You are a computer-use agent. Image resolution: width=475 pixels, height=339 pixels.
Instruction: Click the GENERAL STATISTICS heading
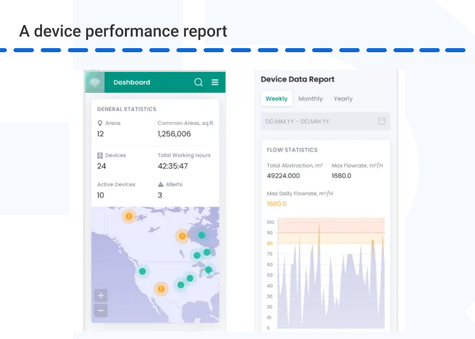click(127, 109)
